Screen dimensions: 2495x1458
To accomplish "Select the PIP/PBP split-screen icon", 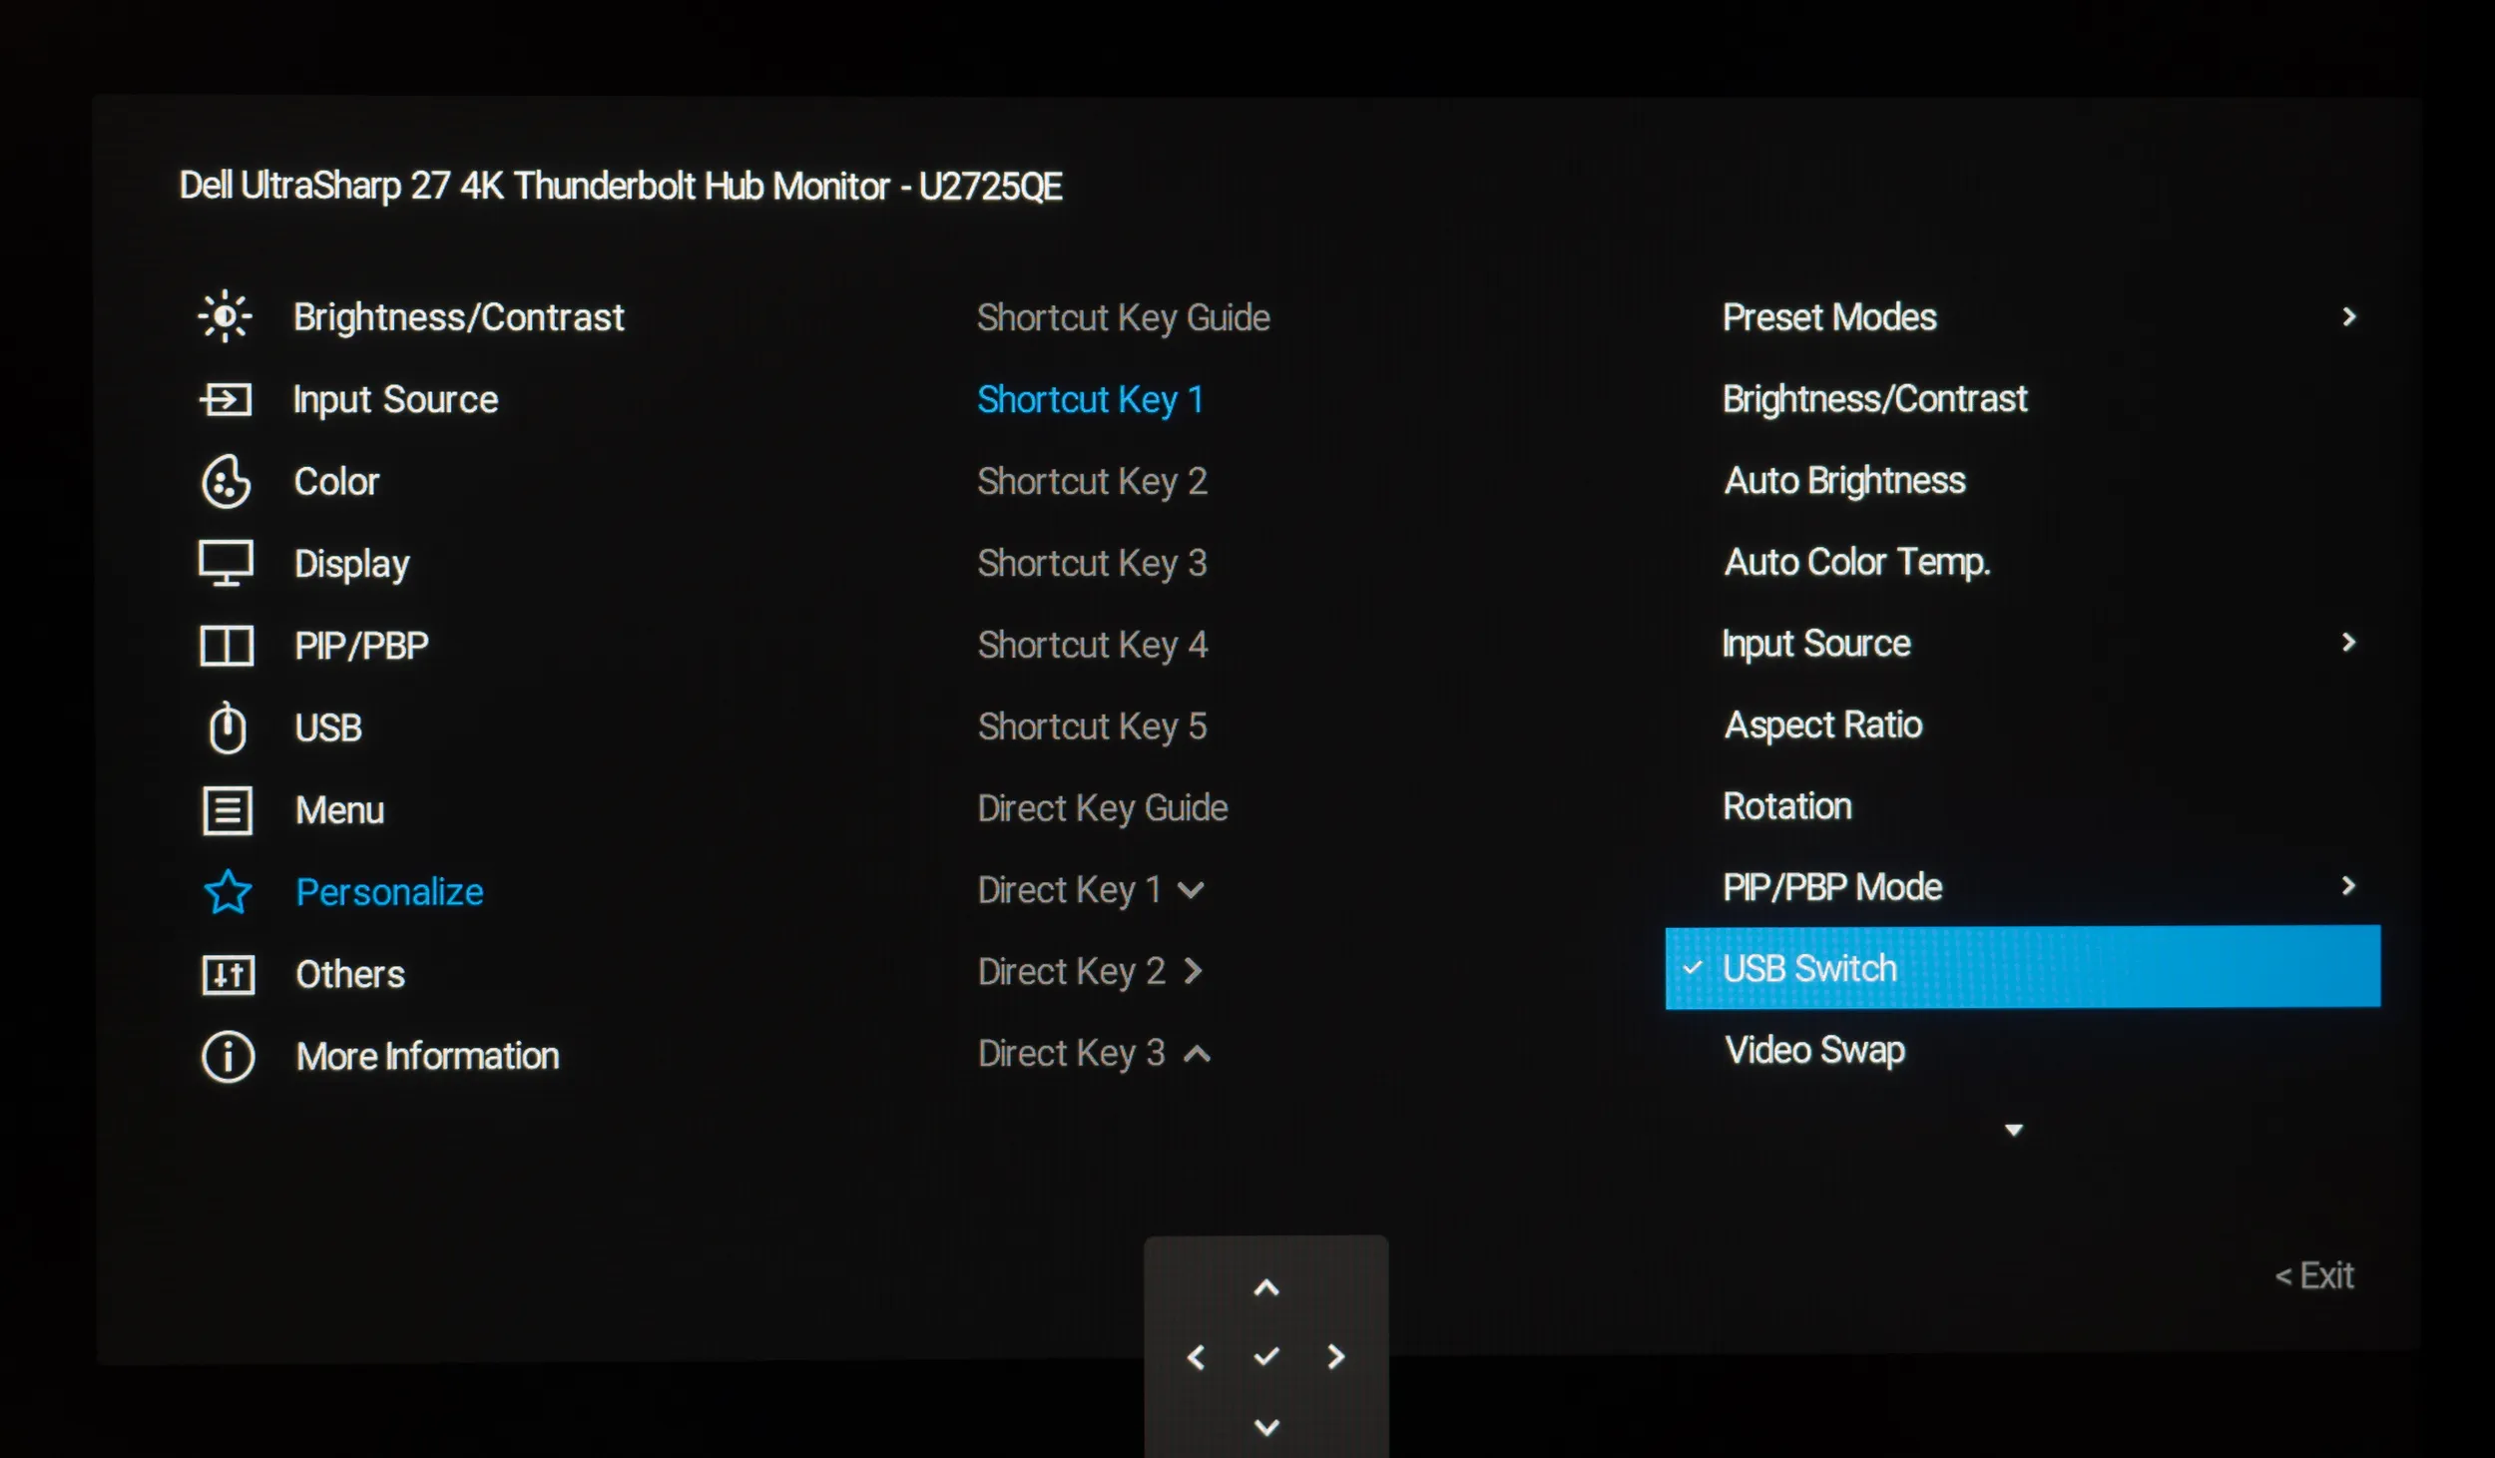I will tap(227, 646).
